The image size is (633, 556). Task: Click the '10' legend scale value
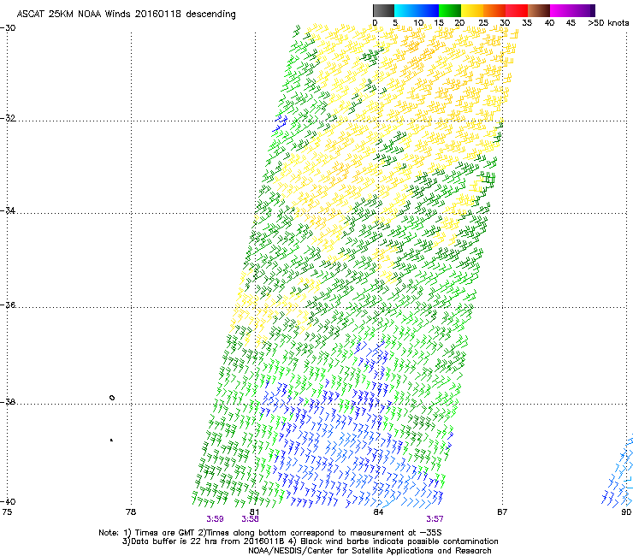[x=418, y=23]
